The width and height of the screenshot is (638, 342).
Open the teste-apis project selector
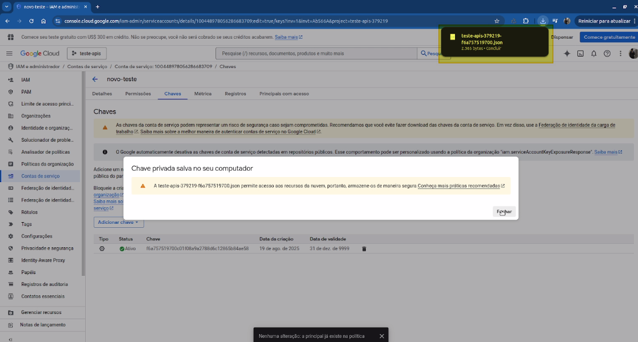pyautogui.click(x=87, y=54)
